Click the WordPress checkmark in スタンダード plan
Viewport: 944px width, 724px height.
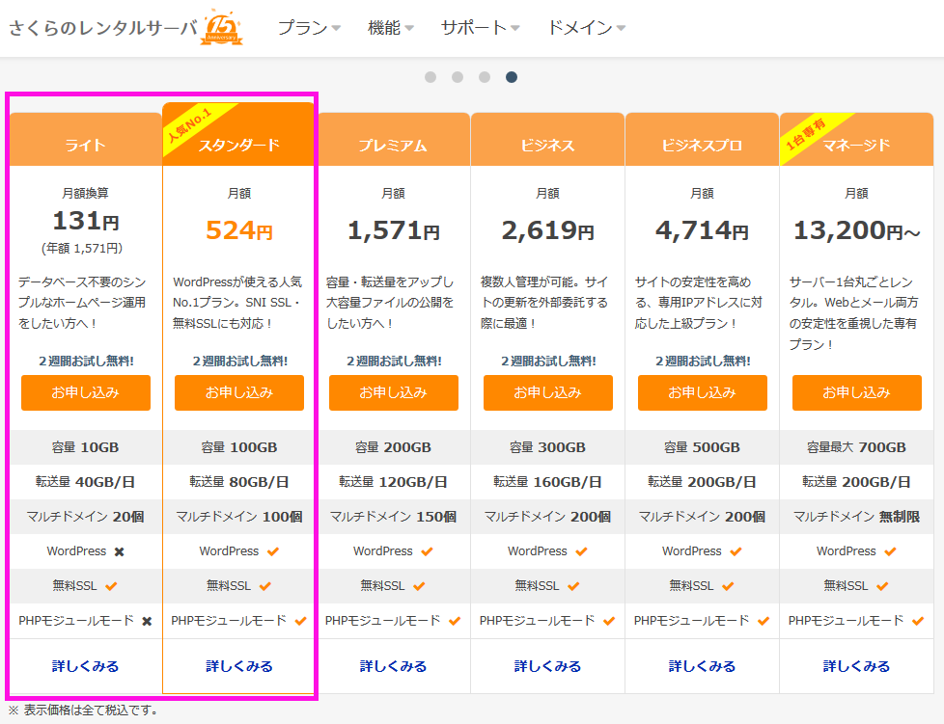pyautogui.click(x=272, y=552)
